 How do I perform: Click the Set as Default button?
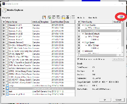tap(118, 59)
